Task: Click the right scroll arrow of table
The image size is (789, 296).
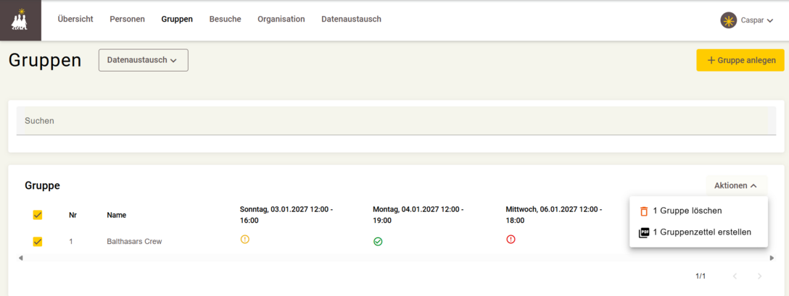Action: (x=772, y=258)
